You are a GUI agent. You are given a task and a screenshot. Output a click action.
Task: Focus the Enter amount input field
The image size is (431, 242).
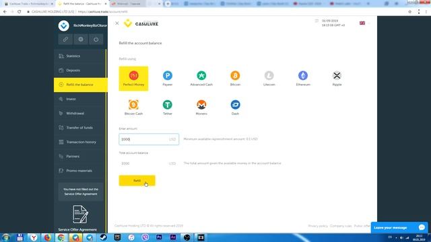pos(149,139)
